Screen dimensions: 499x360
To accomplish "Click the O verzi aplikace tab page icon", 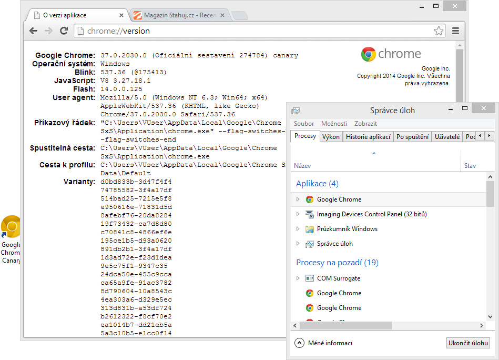I will pyautogui.click(x=37, y=15).
